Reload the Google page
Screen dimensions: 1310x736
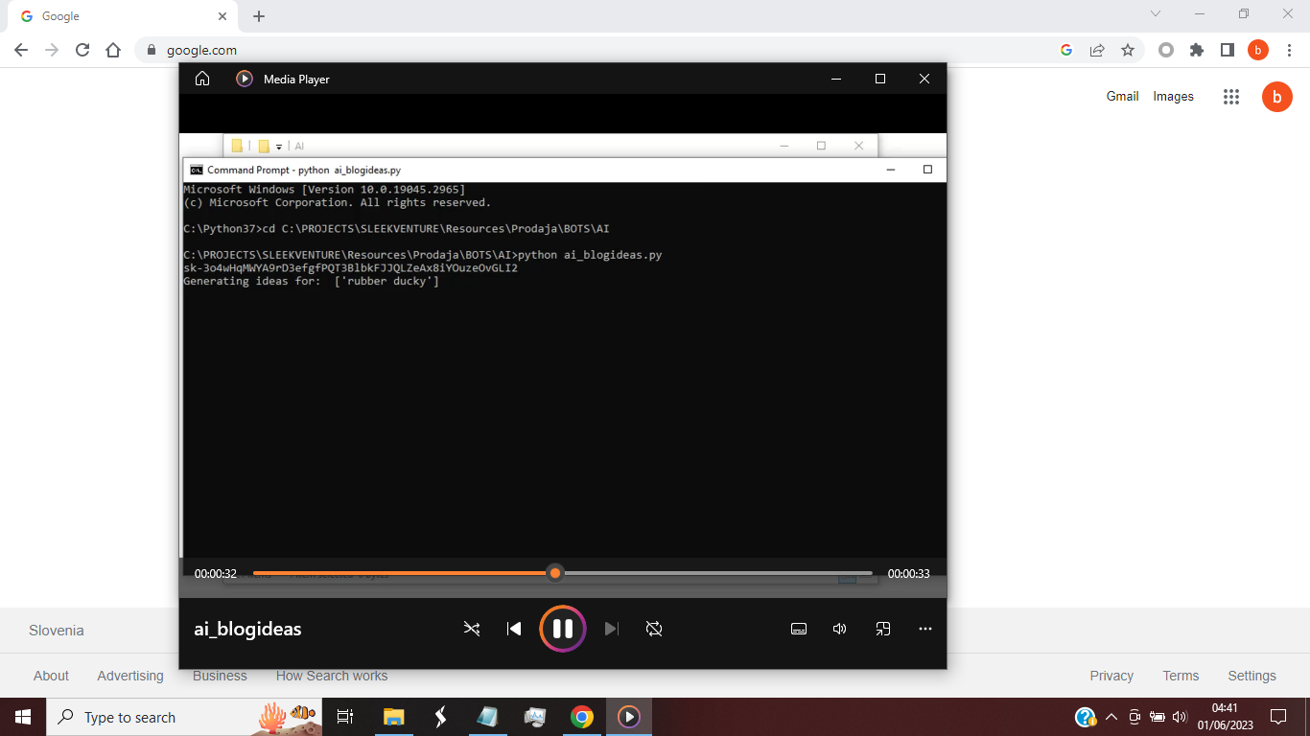tap(82, 50)
